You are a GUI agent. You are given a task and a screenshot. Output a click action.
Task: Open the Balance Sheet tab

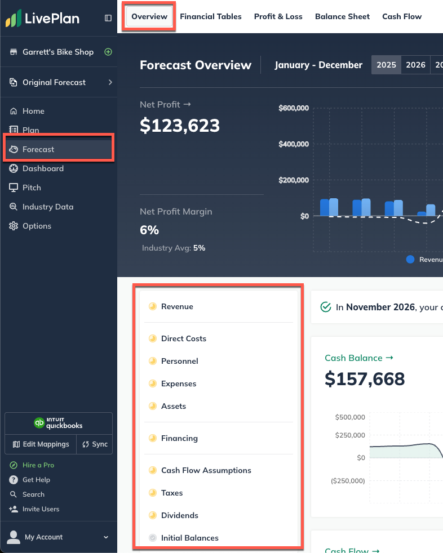coord(342,16)
